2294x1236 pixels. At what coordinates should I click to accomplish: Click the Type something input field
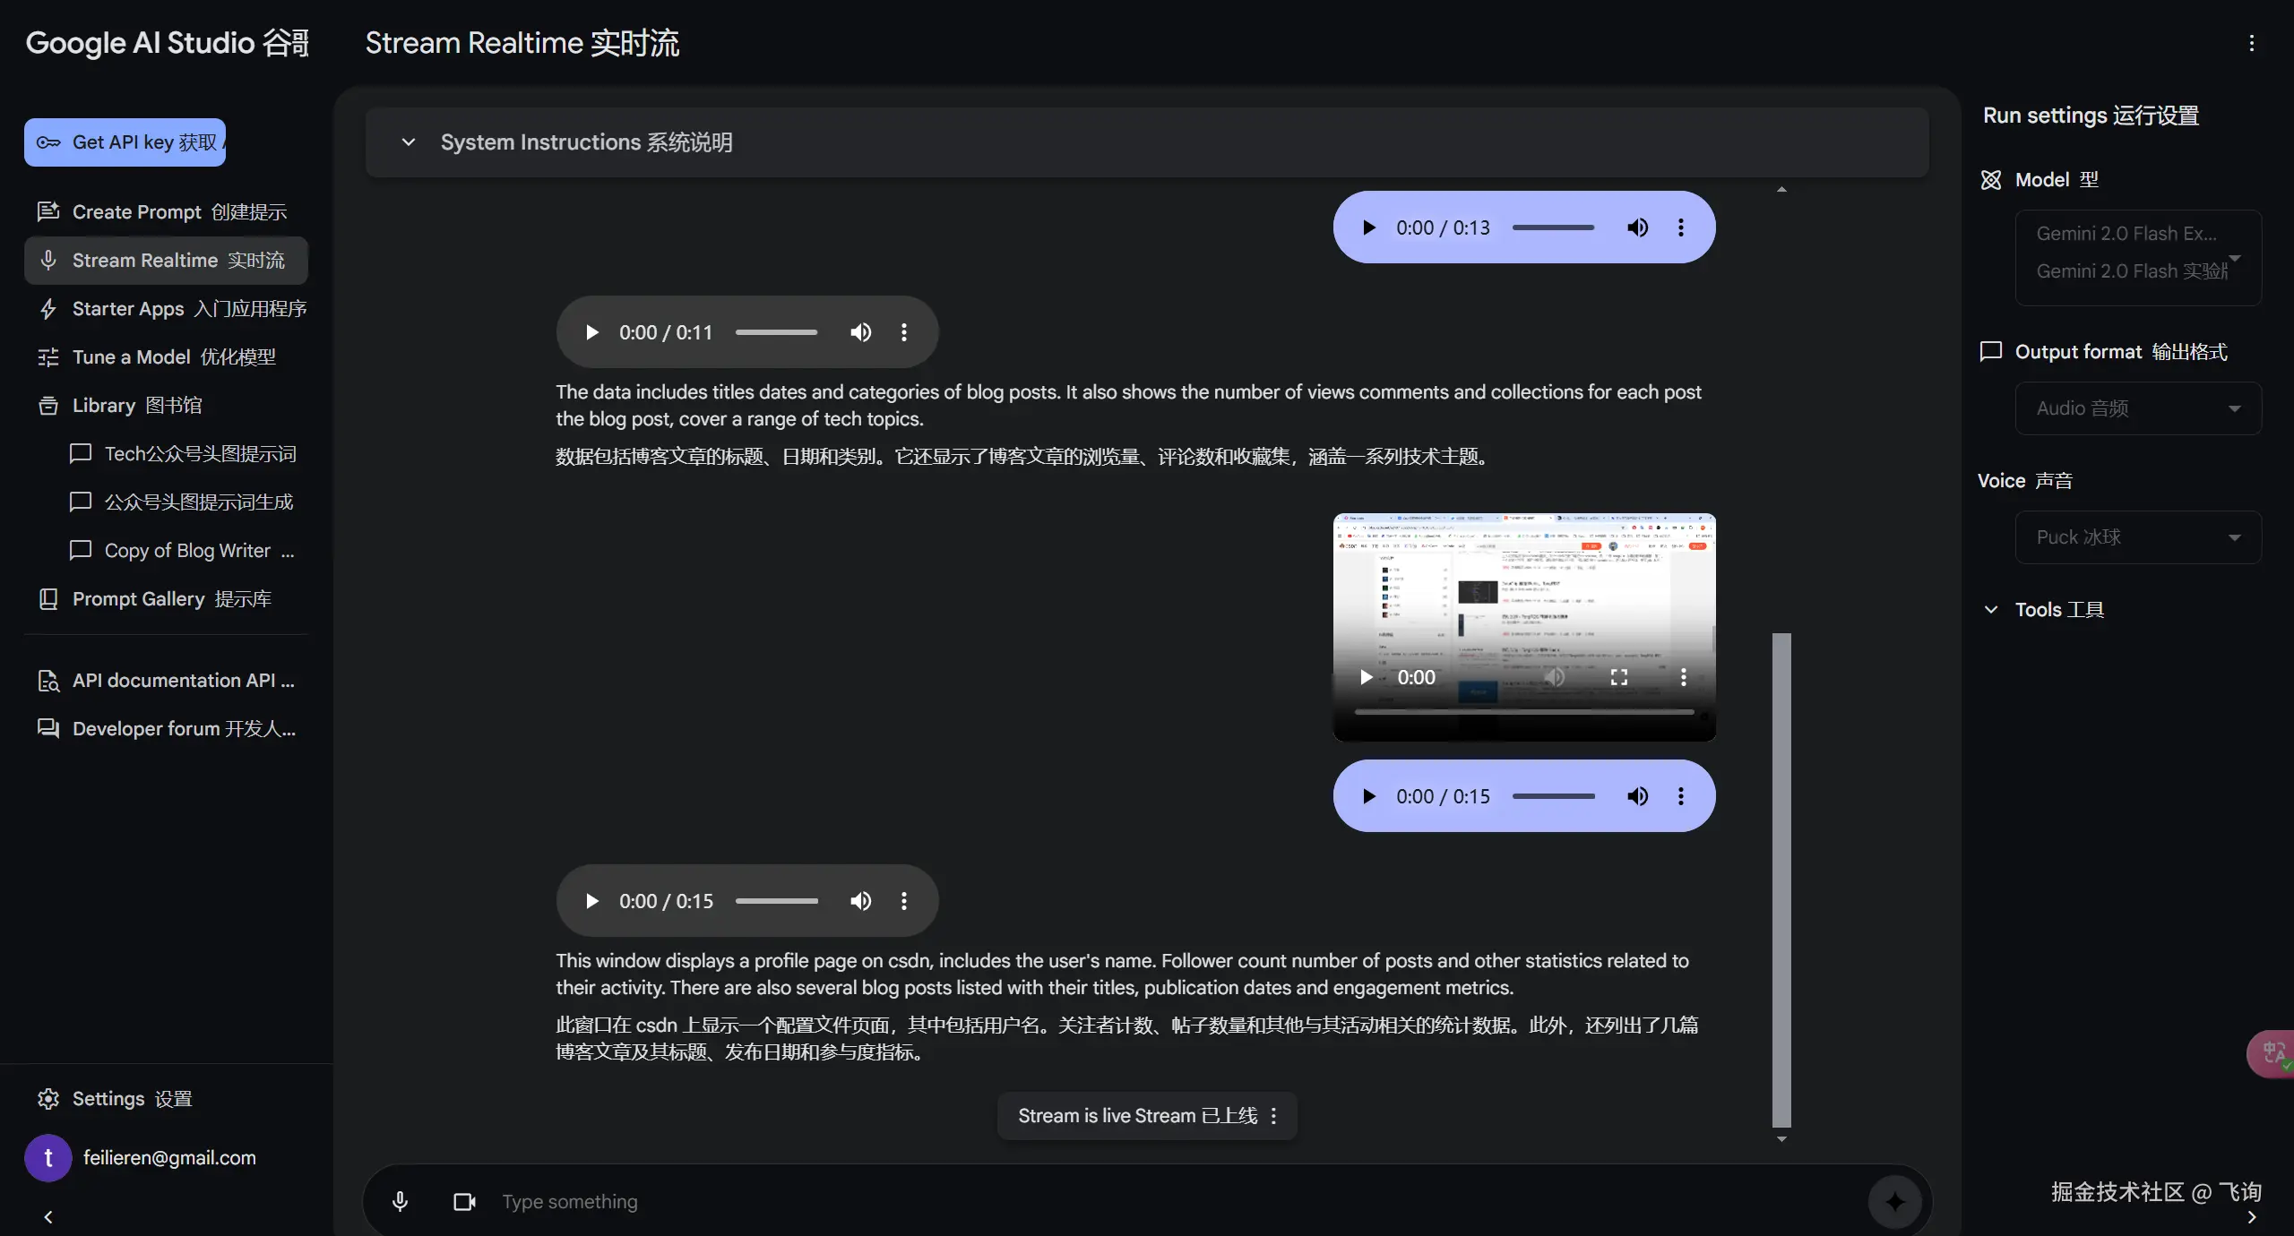1165,1201
